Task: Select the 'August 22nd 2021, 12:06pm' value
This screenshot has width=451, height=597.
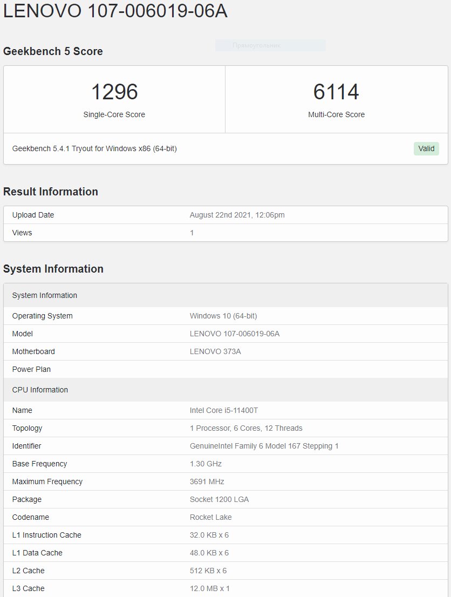Action: (x=237, y=215)
